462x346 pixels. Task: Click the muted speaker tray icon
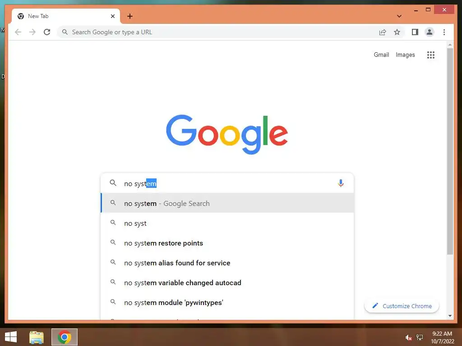408,337
